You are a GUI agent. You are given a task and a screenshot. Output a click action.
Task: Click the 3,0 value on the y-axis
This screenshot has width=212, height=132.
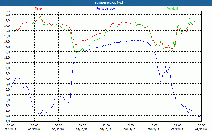(8, 100)
